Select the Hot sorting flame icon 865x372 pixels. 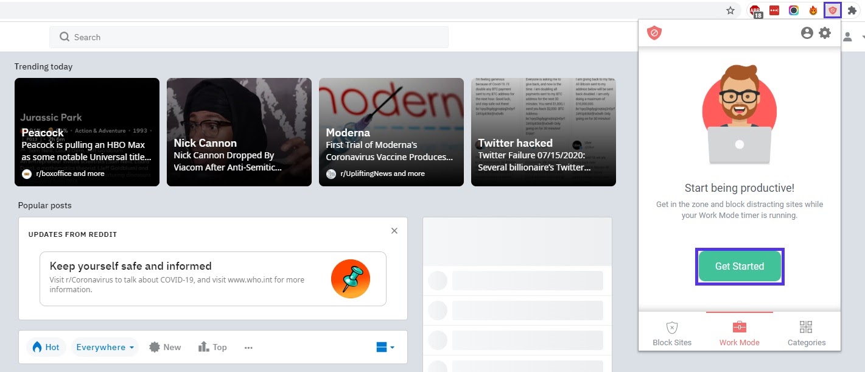(38, 346)
